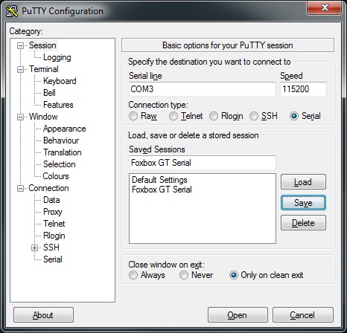This screenshot has height=333, width=347.
Task: Click into the Serial line COM3 field
Action: (203, 89)
